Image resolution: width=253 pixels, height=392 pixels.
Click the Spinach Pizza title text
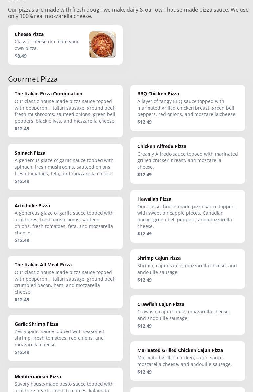coord(30,153)
